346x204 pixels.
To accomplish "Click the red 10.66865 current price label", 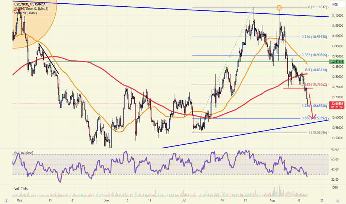I will 336,103.
